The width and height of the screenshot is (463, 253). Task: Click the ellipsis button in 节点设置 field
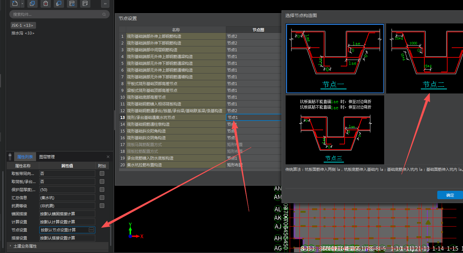[x=91, y=230]
